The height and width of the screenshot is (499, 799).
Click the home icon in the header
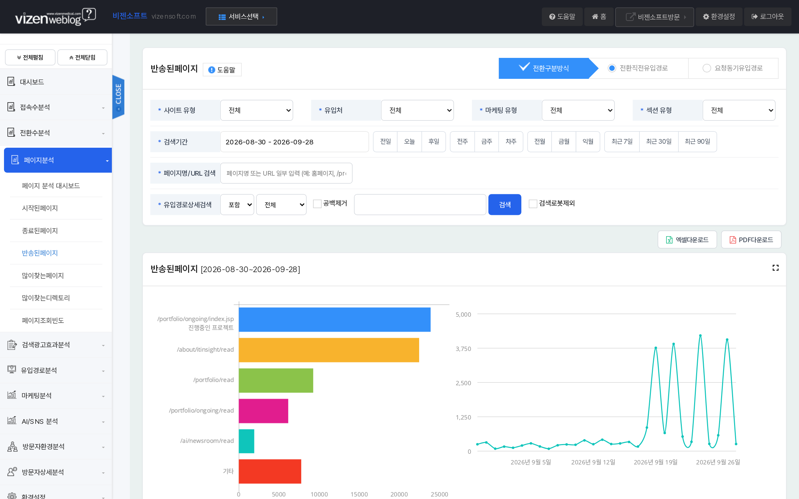pyautogui.click(x=595, y=17)
